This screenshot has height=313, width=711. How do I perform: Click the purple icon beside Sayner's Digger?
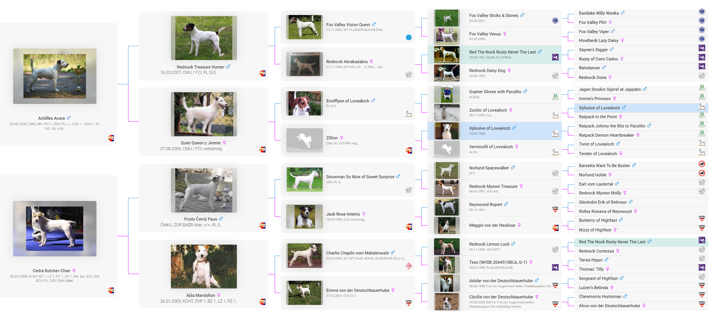pos(702,48)
